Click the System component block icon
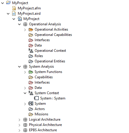Viewport: 129px width, 133px height. coord(31,104)
